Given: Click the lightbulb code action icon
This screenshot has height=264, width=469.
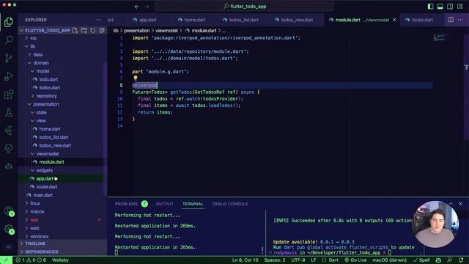Looking at the screenshot, I should coord(136,78).
